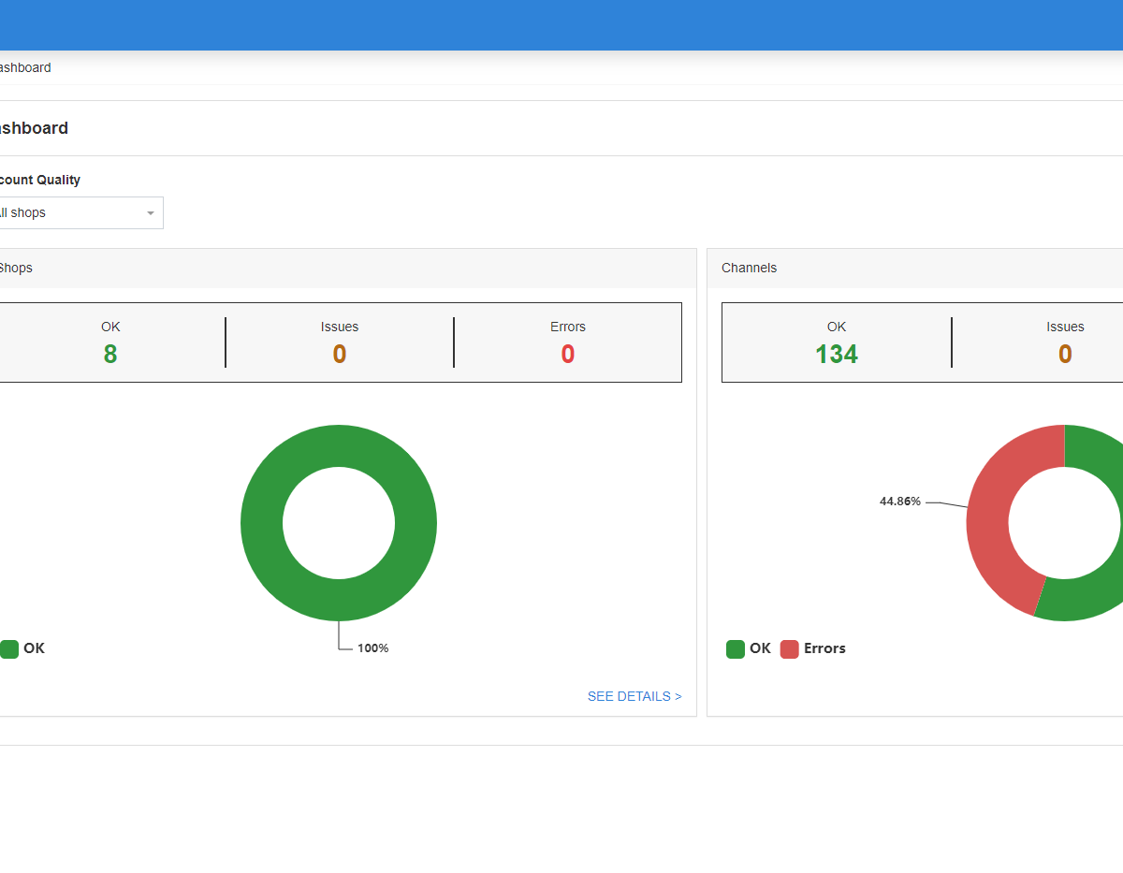The height and width of the screenshot is (873, 1123).
Task: Click the green ring of Shops donut chart
Action: coord(264,523)
